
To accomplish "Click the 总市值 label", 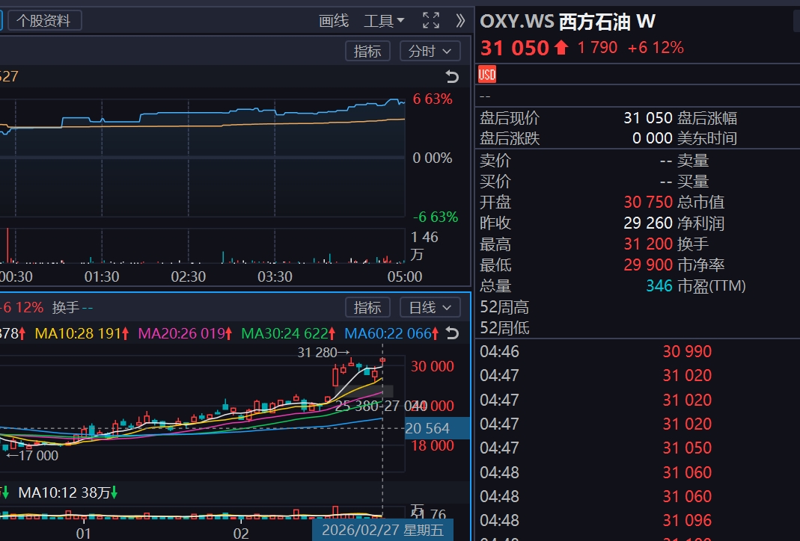I will pos(700,203).
